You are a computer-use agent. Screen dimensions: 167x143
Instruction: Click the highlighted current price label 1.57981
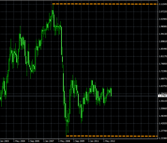[x=163, y=96]
